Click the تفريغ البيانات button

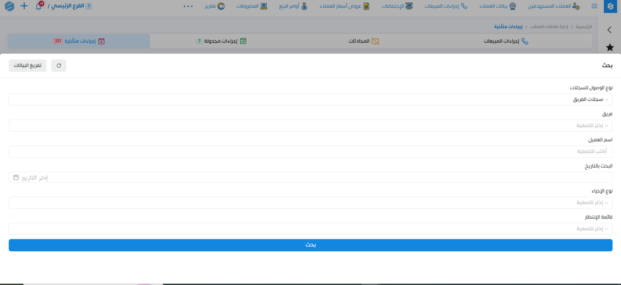[x=28, y=65]
